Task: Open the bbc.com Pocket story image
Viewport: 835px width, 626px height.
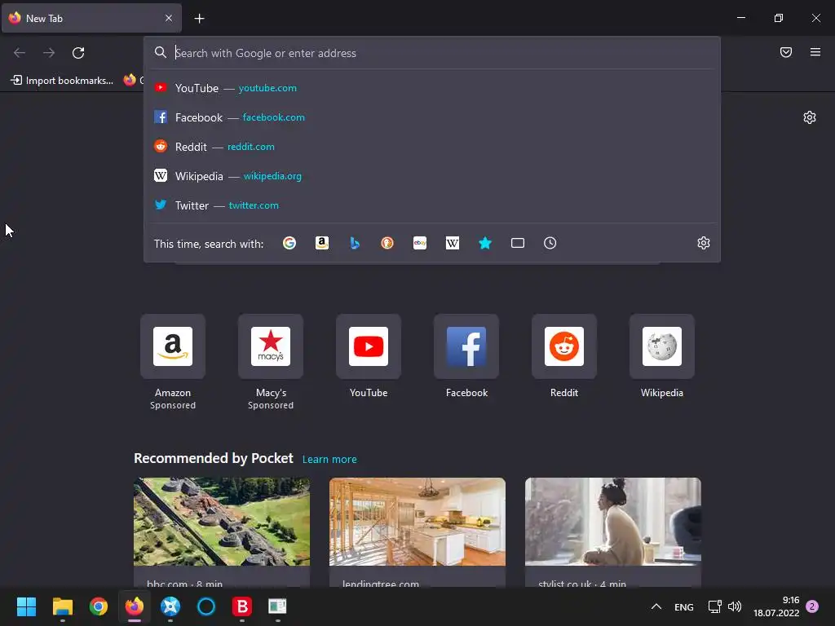Action: pos(222,522)
